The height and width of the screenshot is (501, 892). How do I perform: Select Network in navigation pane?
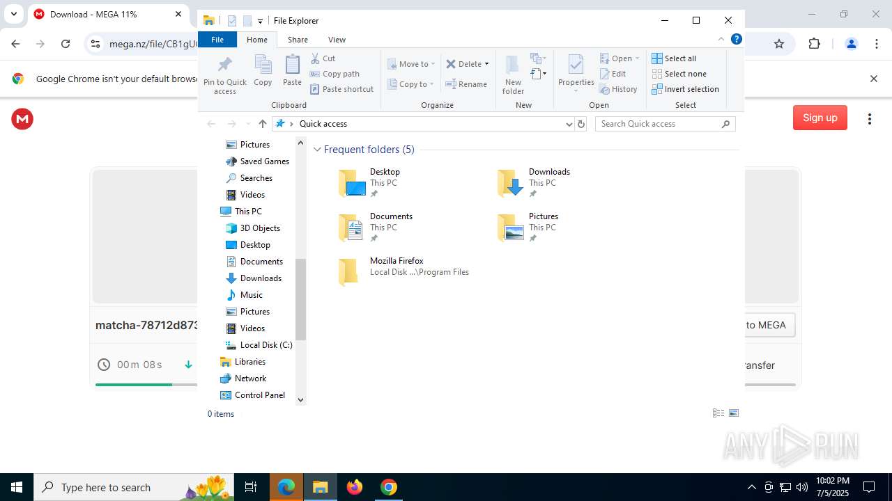click(243, 379)
